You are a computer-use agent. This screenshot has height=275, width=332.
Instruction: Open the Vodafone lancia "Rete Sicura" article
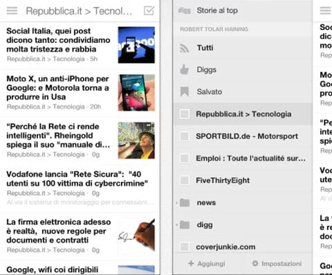[77, 179]
